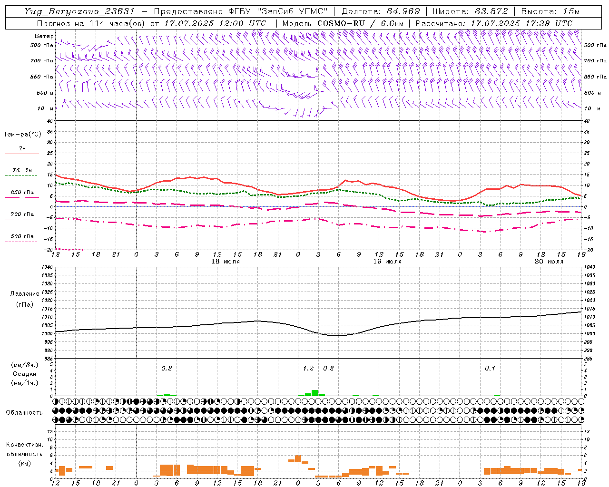The width and height of the screenshot is (609, 487).
Task: Click the Осадки panel label
Action: pos(25,374)
